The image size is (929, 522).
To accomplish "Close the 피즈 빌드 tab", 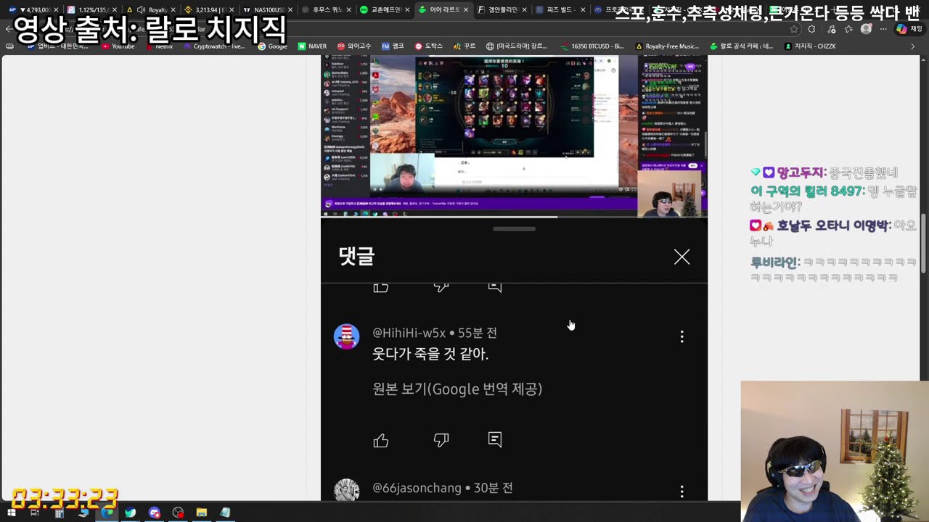I will [583, 9].
